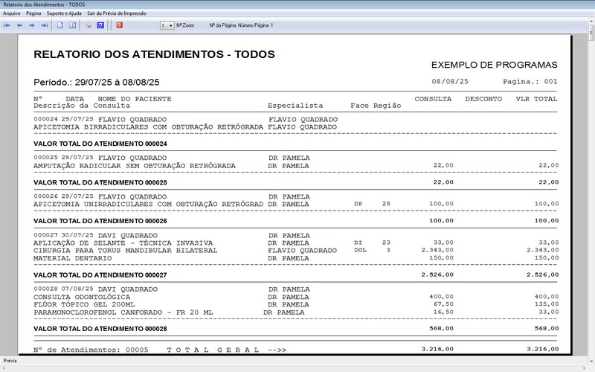The width and height of the screenshot is (595, 372).
Task: Jump to the last page of preview
Action: [44, 25]
